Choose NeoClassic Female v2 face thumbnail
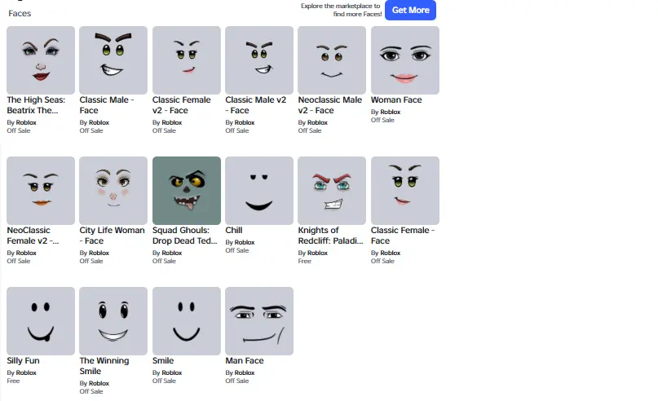Image resolution: width=658 pixels, height=401 pixels. coord(41,191)
